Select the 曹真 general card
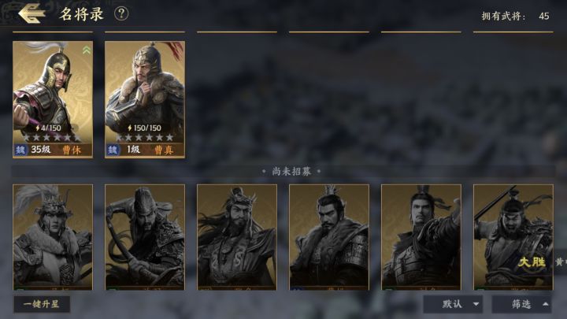The height and width of the screenshot is (319, 567). tap(145, 99)
